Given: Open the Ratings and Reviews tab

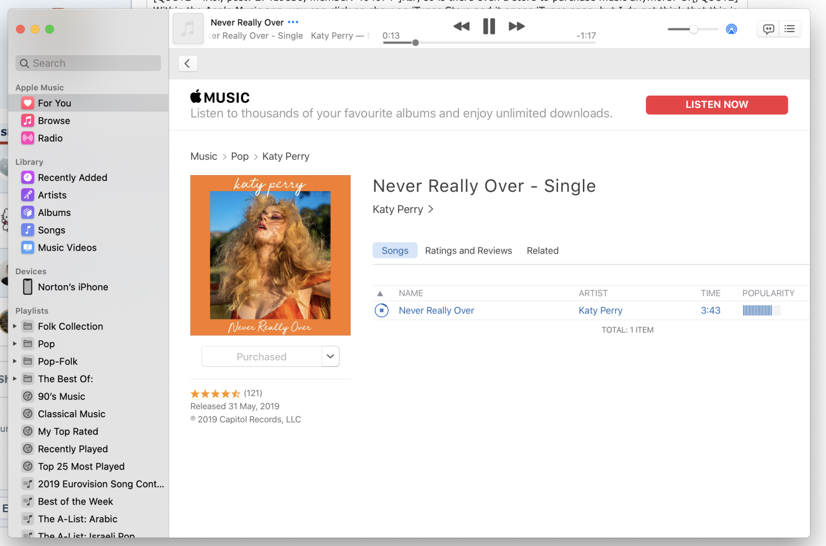Looking at the screenshot, I should click(468, 251).
